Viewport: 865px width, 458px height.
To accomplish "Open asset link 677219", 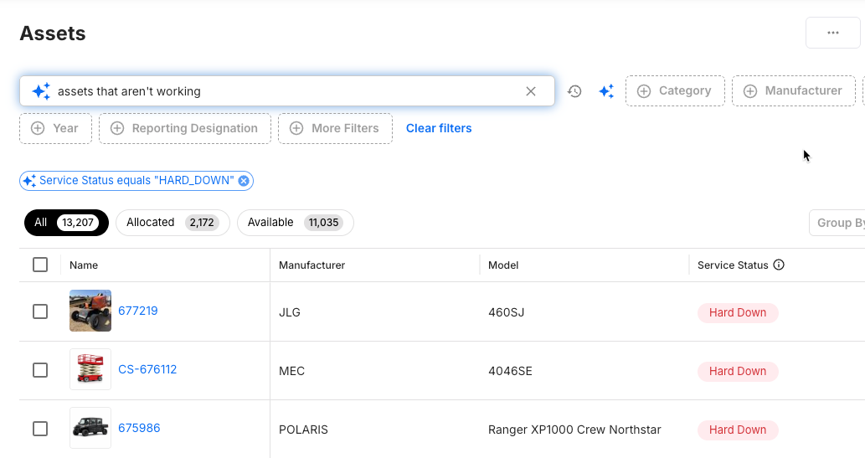I will [x=138, y=311].
